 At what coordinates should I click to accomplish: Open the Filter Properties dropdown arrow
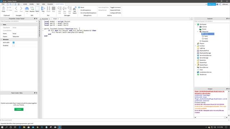[37, 21]
